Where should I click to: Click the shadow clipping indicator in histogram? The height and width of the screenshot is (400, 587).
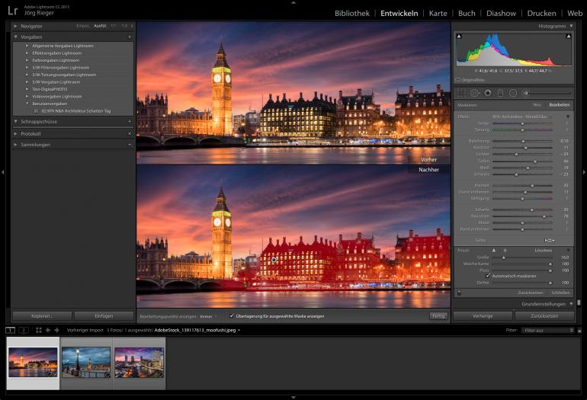click(459, 37)
